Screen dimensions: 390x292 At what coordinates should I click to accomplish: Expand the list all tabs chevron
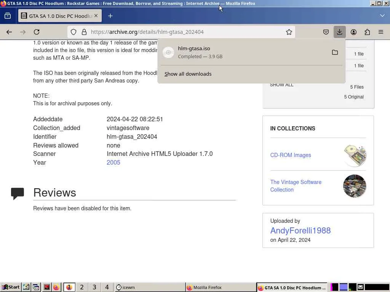[x=382, y=16]
